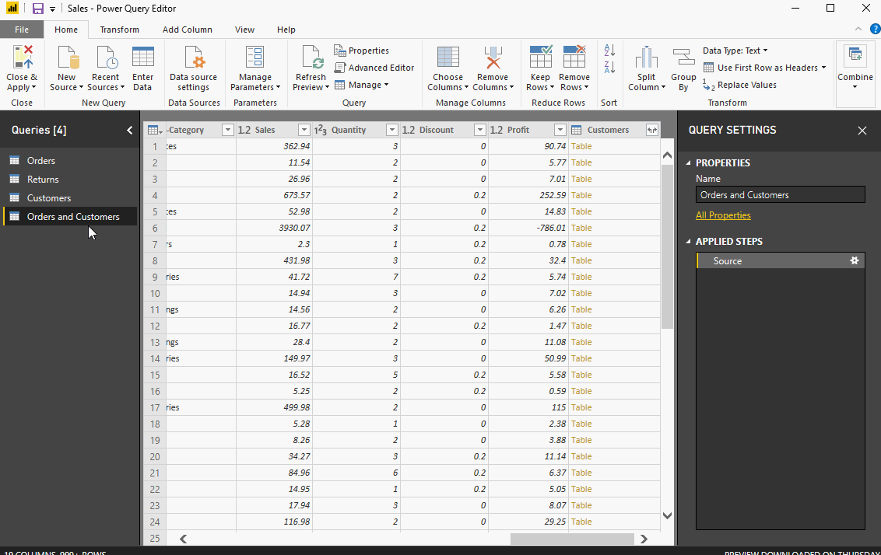Select the Orders and Customers query
This screenshot has width=881, height=555.
(x=70, y=217)
